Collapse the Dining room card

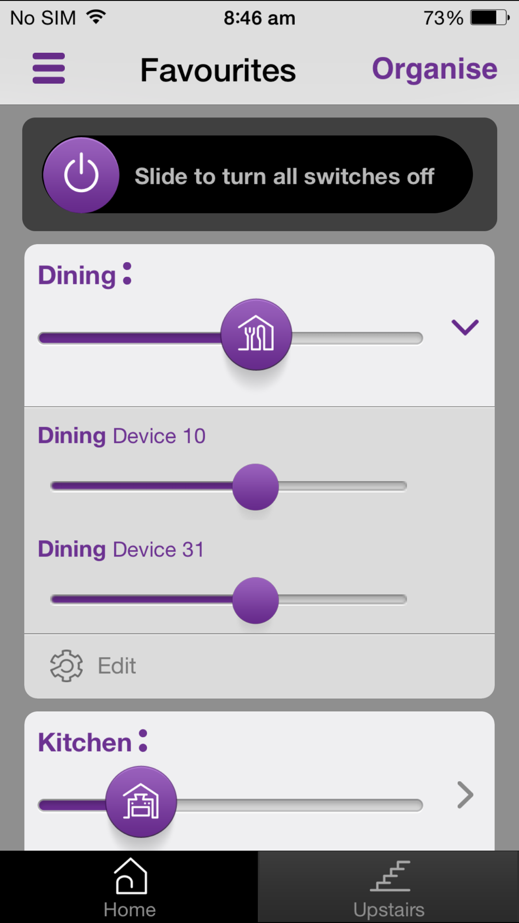[465, 328]
